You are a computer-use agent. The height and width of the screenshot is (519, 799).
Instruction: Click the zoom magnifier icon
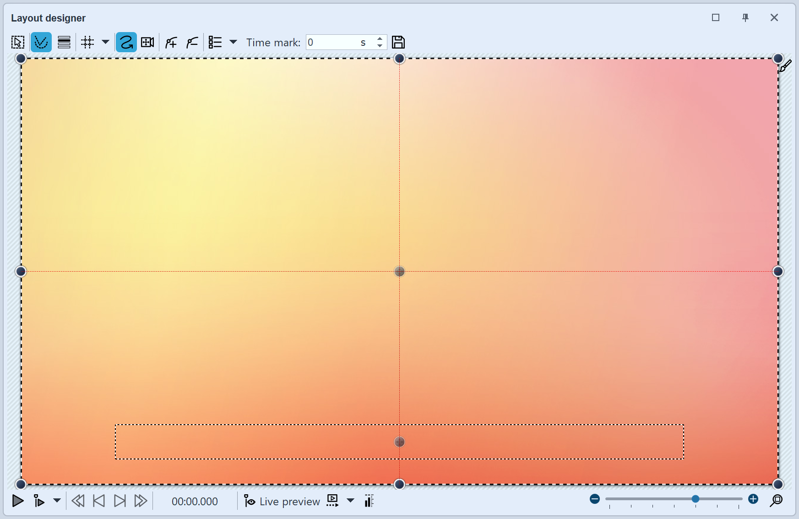coord(777,501)
